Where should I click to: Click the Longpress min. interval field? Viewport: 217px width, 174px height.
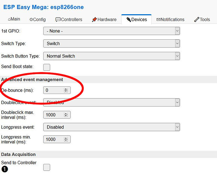(53, 139)
